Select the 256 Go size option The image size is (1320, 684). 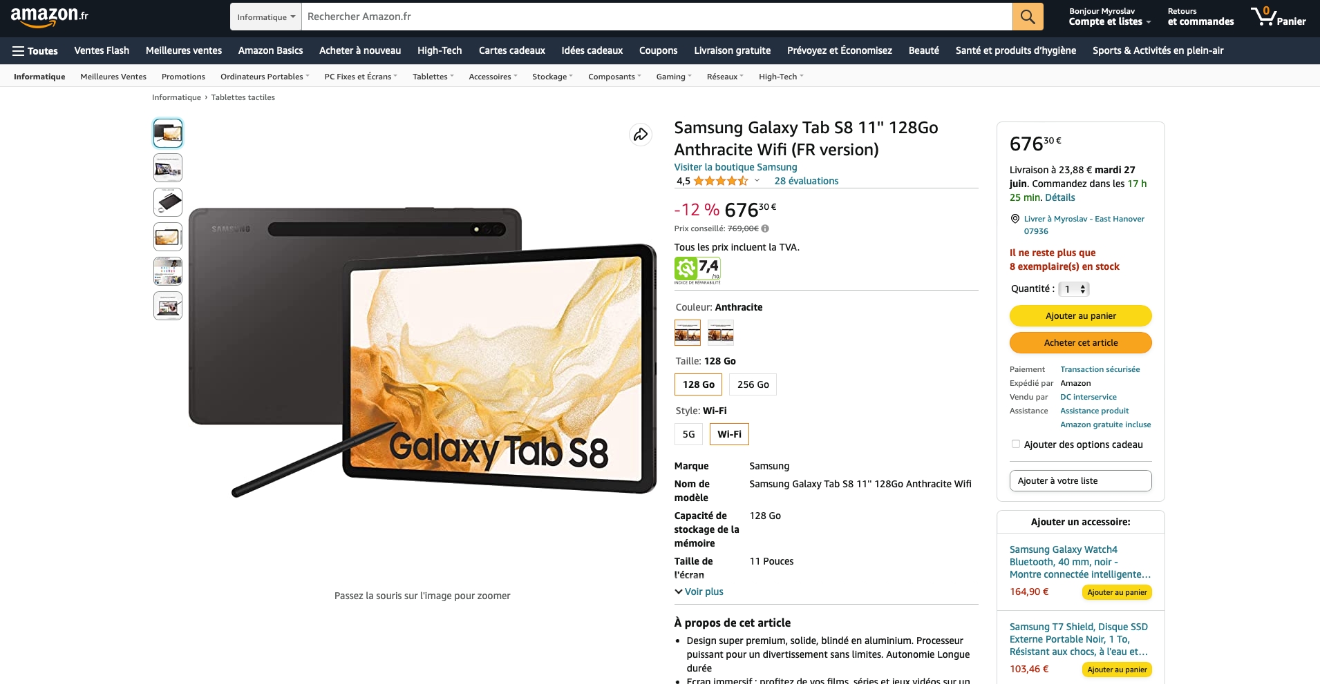pyautogui.click(x=753, y=384)
